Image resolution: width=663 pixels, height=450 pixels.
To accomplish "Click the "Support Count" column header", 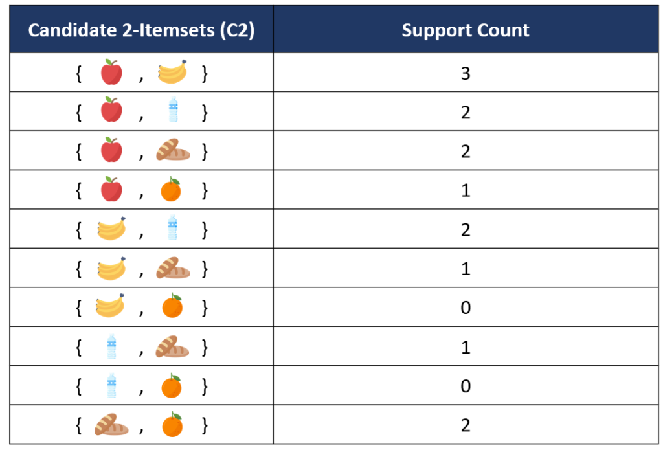I will click(x=466, y=30).
